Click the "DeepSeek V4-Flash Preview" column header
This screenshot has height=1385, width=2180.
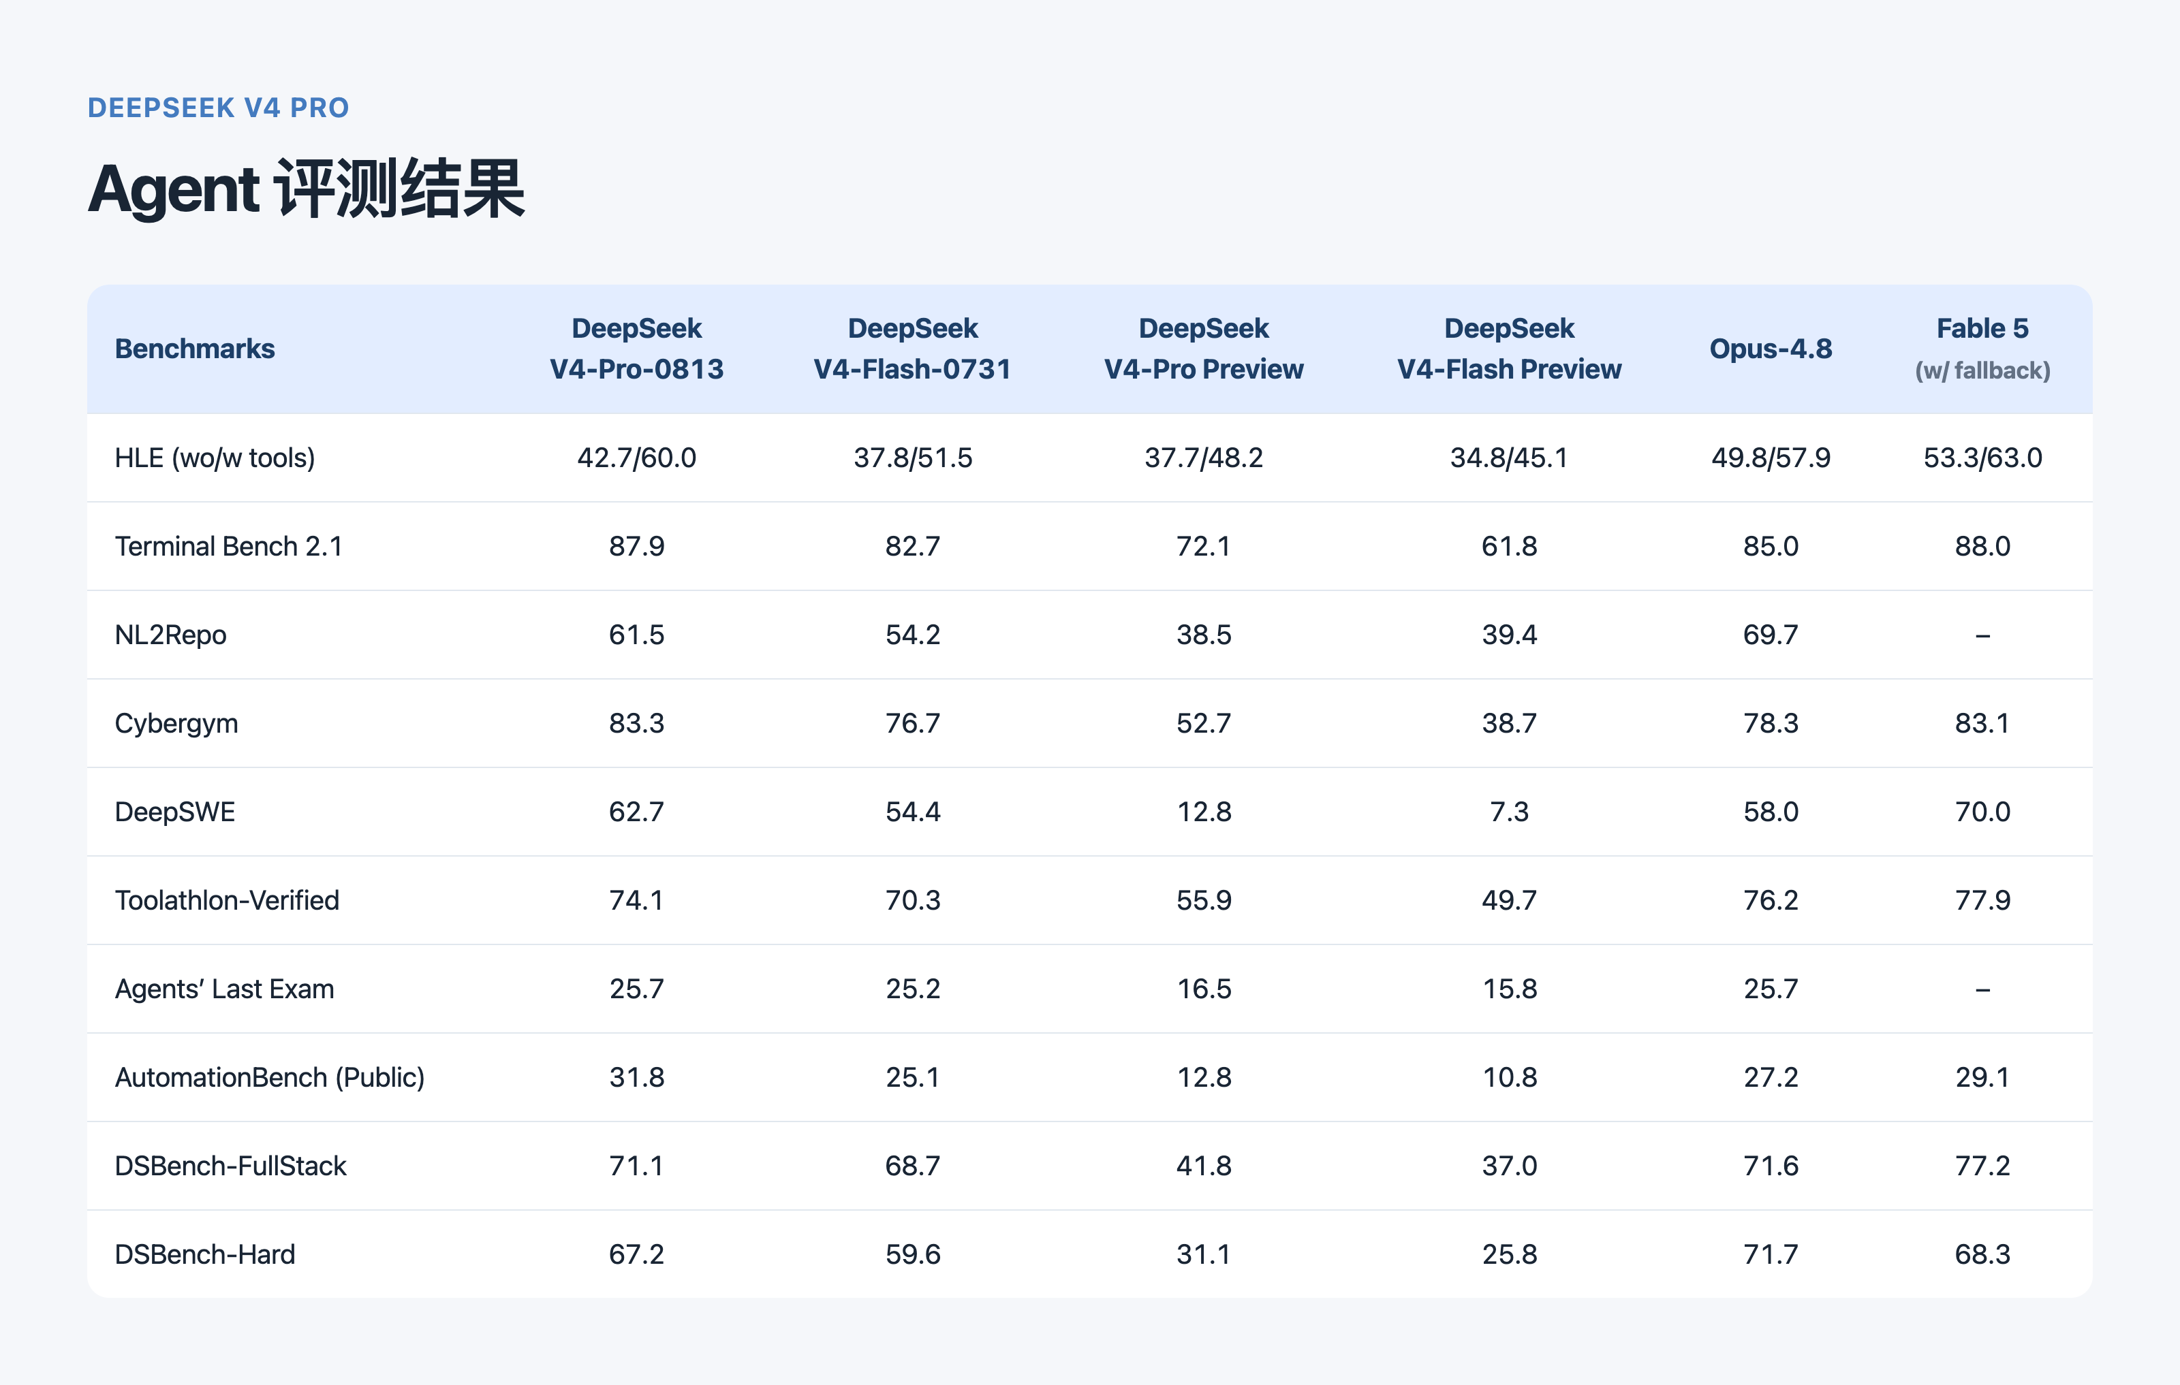(1509, 348)
